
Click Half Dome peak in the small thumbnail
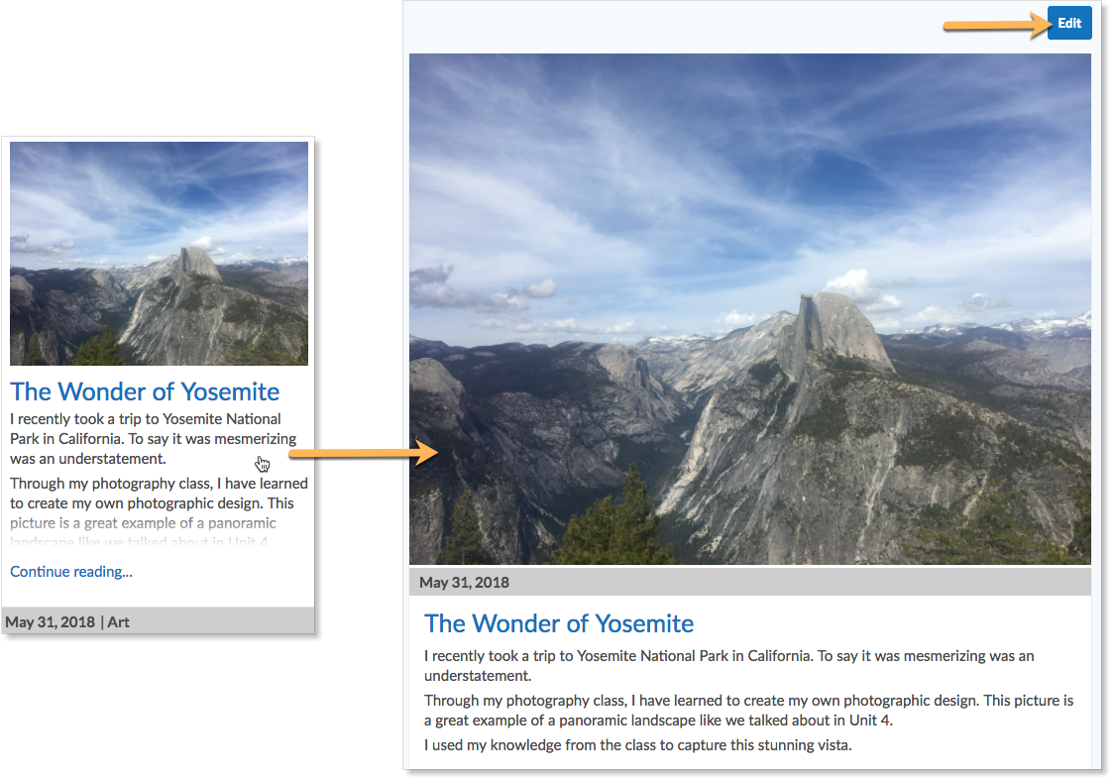(195, 263)
